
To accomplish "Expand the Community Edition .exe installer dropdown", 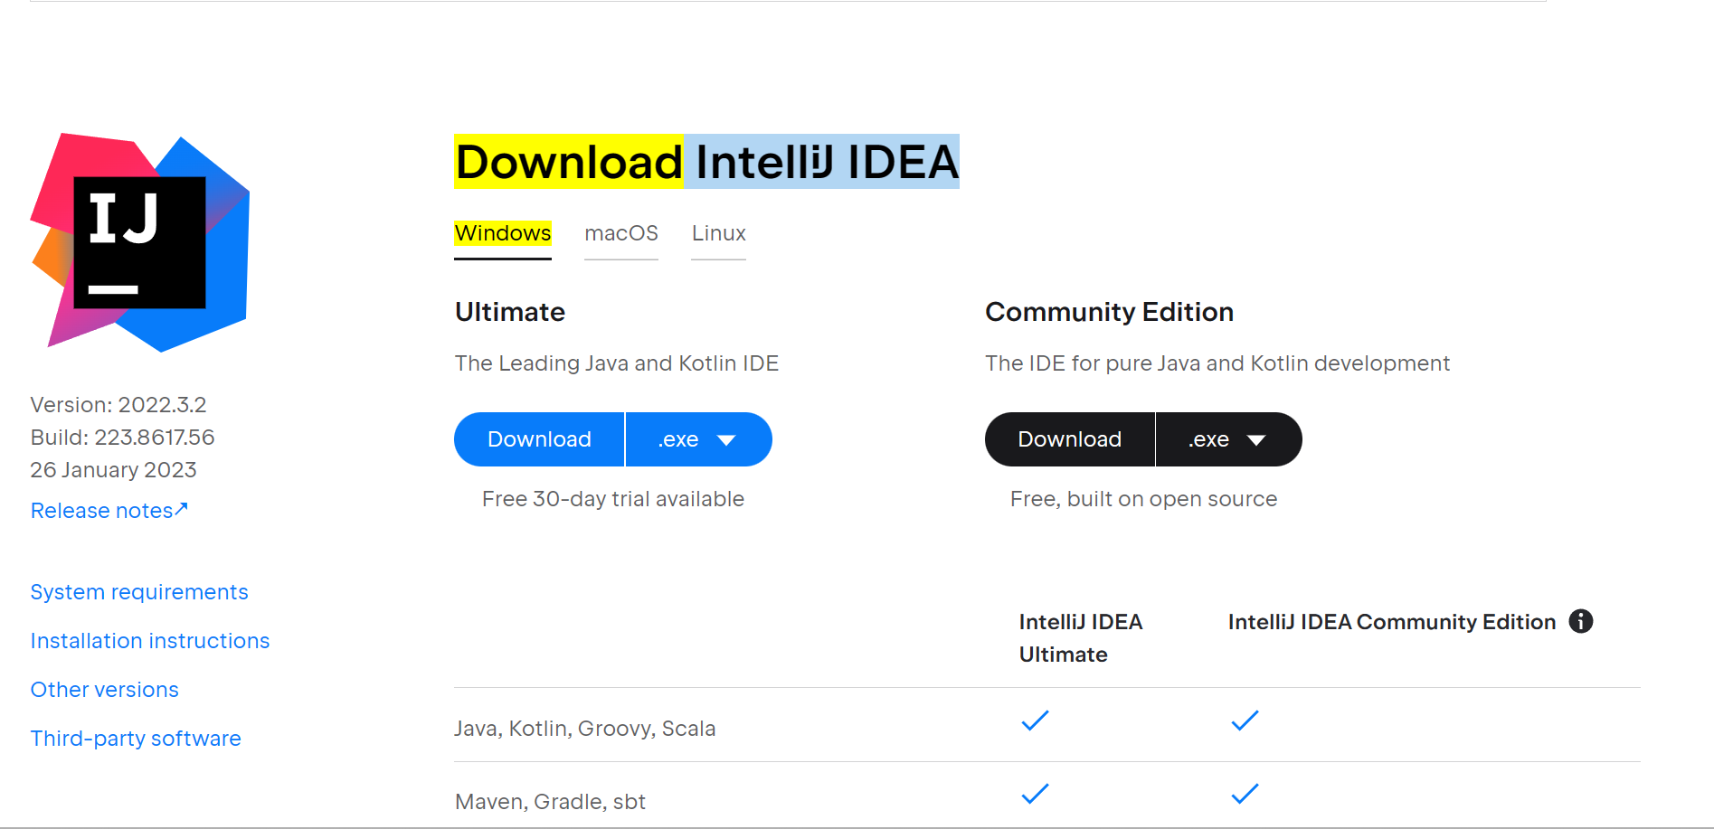I will (1227, 439).
